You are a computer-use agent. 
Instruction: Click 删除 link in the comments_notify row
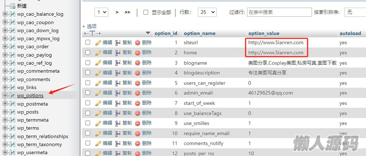point(147,143)
